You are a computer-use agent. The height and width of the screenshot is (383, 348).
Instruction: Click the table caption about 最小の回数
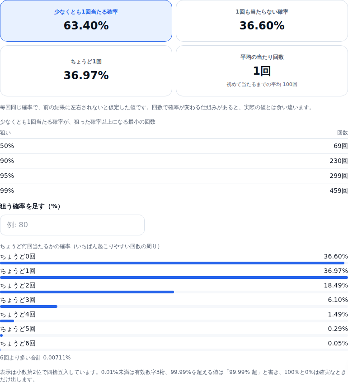(78, 122)
